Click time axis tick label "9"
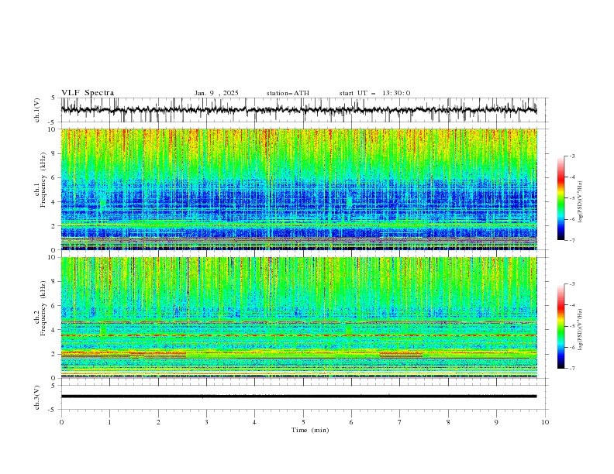 [496, 422]
